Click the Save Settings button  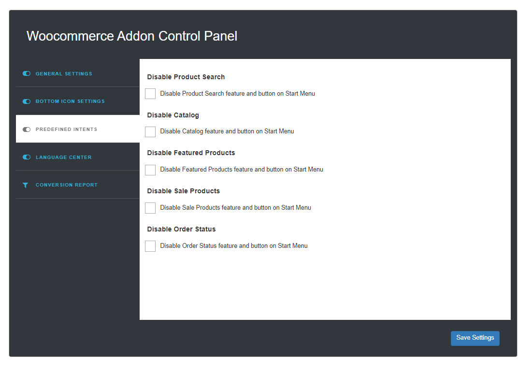coord(475,338)
